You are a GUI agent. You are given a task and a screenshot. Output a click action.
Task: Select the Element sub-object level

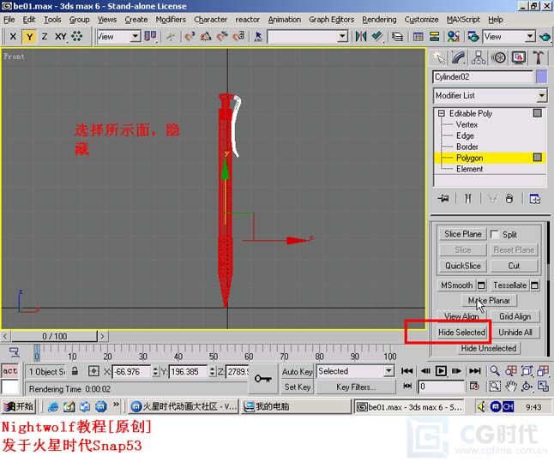tap(469, 169)
